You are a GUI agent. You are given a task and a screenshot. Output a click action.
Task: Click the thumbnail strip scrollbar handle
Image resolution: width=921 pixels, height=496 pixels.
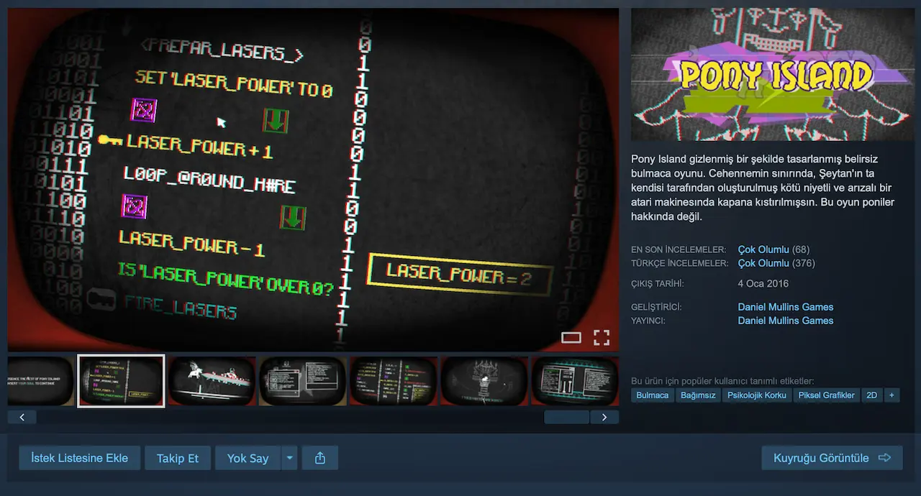pos(567,417)
